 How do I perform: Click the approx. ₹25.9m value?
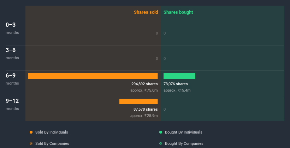[x=144, y=116]
